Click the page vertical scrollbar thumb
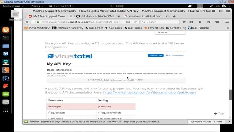This screenshot has width=234, height=132. click(230, 95)
